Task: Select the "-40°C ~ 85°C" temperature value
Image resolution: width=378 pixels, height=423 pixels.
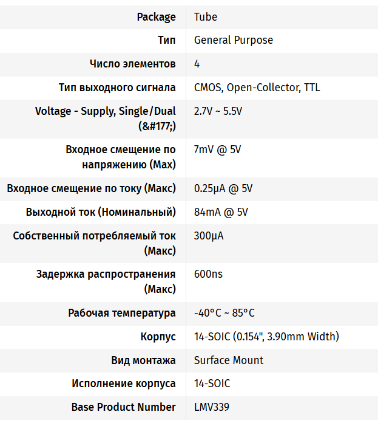Action: tap(224, 313)
